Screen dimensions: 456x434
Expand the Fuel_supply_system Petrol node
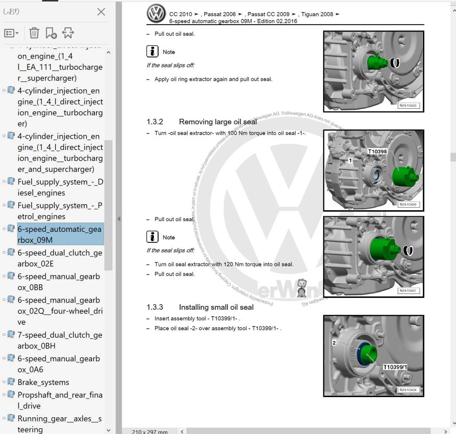point(4,205)
